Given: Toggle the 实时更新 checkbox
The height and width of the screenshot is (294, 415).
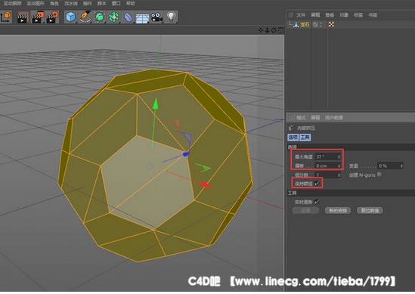Looking at the screenshot, I should tap(317, 202).
